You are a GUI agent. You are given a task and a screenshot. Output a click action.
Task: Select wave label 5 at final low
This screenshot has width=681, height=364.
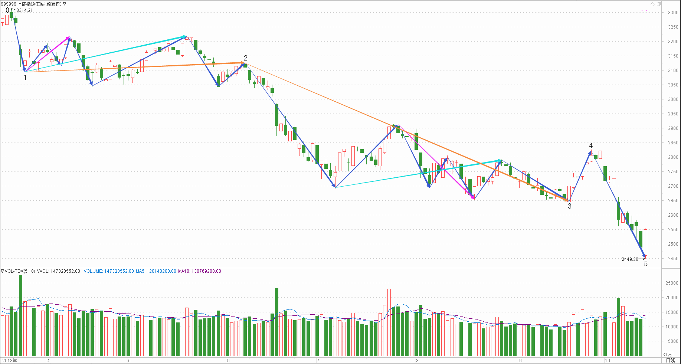[646, 264]
